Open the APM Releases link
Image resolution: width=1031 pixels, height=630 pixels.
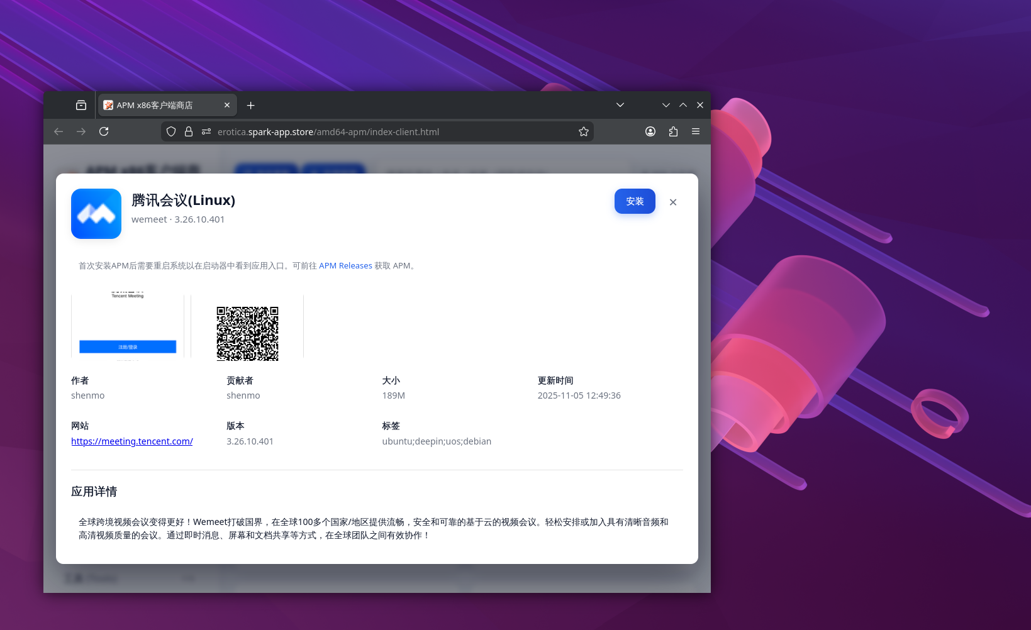(345, 266)
